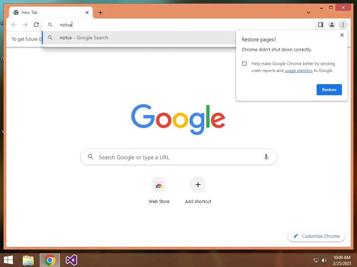357x267 pixels.
Task: Minimize the Chrome window
Action: pyautogui.click(x=321, y=8)
